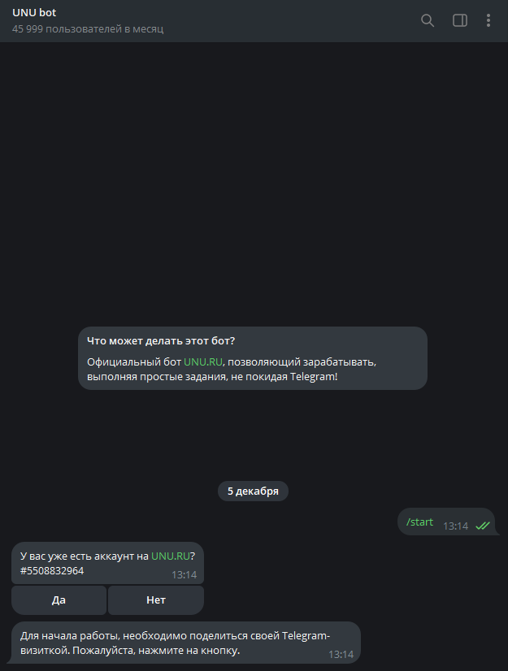The image size is (508, 671).
Task: Open search in the UNU bot chat
Action: point(428,20)
